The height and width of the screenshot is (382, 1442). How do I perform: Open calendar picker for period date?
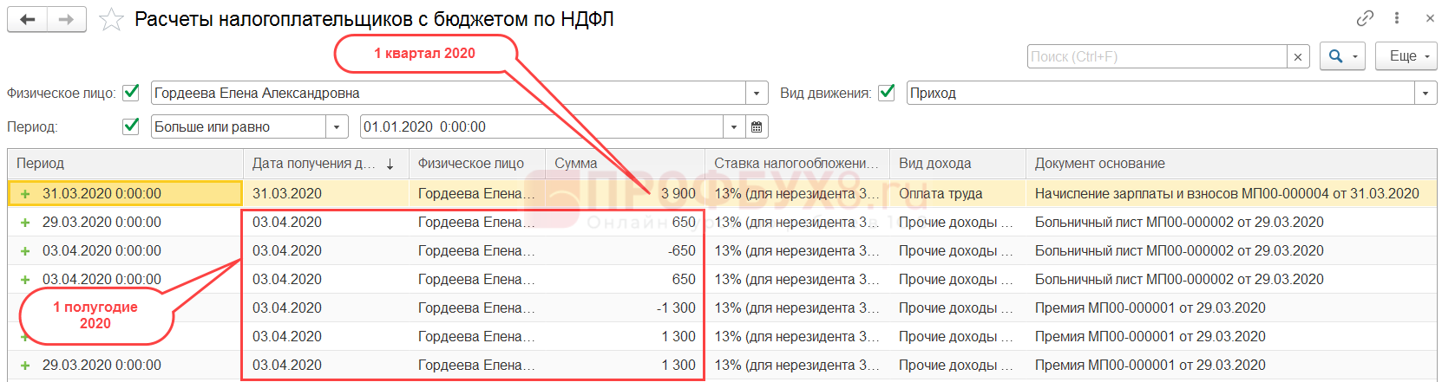[x=757, y=126]
